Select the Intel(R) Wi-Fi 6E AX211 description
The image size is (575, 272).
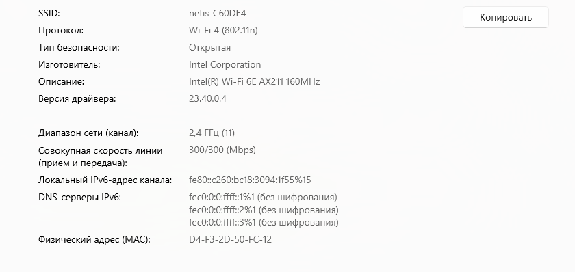coord(255,81)
